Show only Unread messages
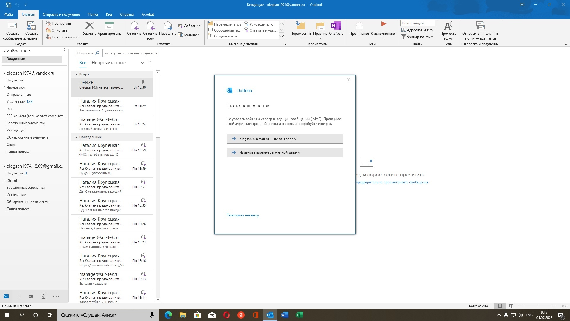The image size is (570, 321). (x=109, y=63)
